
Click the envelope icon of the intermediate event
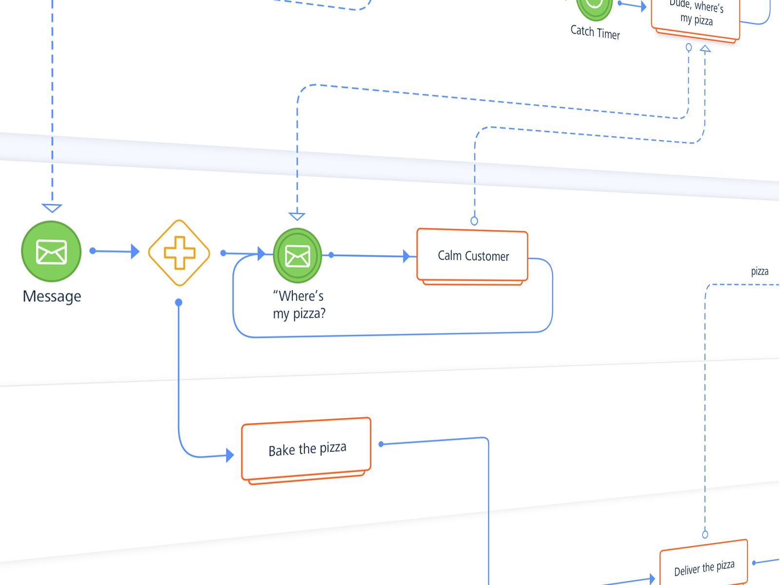298,254
